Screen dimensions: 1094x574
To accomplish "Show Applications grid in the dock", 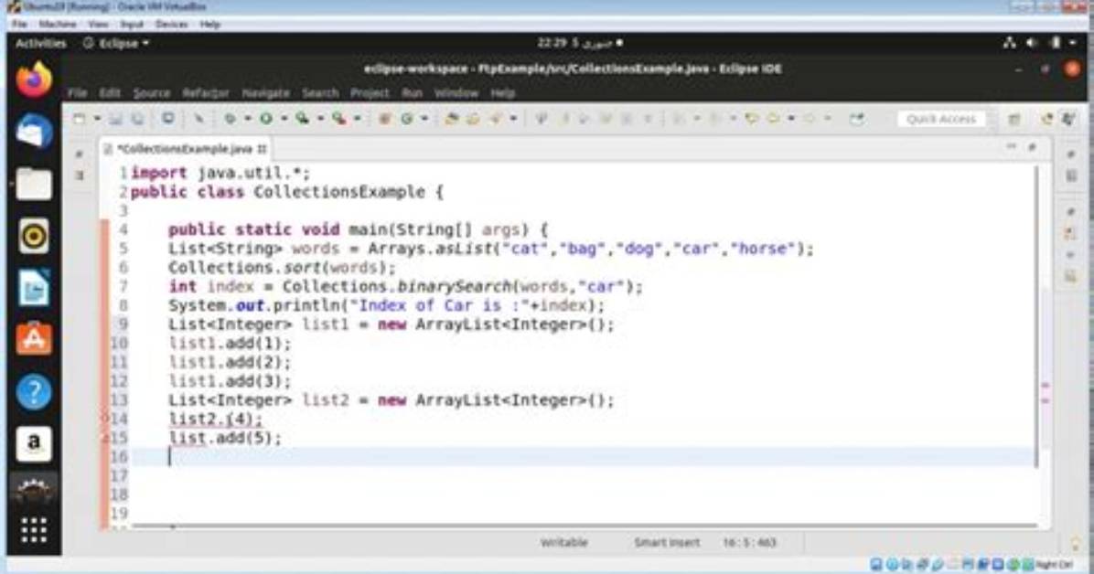I will pyautogui.click(x=34, y=531).
